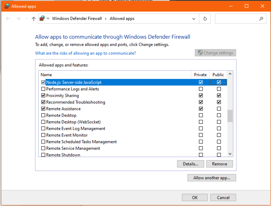Enable Public for Remote Event Monitor
The image size is (271, 206).
pyautogui.click(x=219, y=135)
